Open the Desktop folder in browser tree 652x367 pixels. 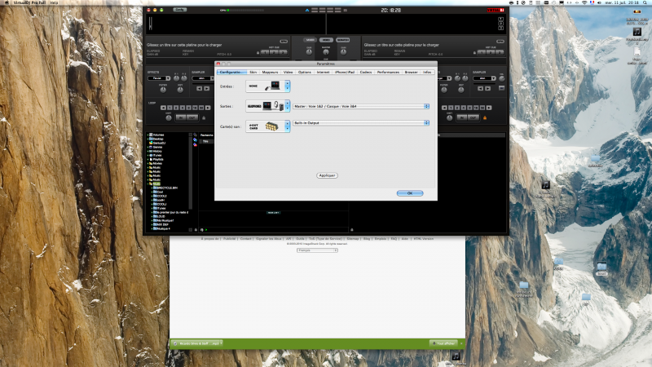click(158, 138)
